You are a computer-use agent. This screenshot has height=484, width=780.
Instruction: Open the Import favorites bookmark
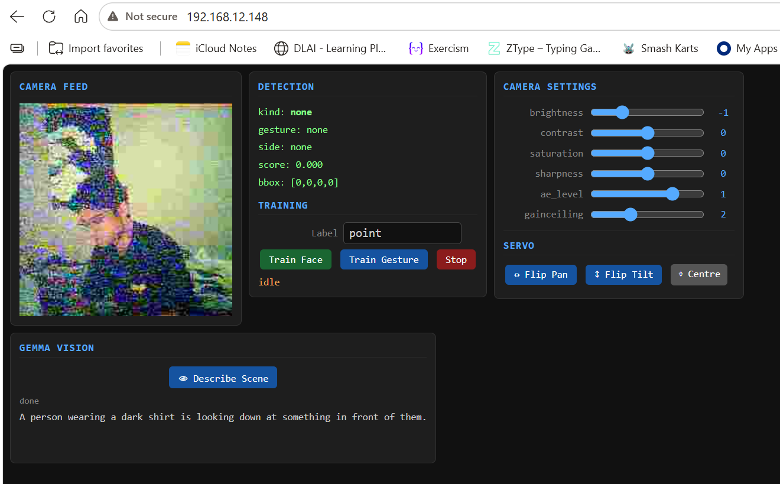click(x=96, y=48)
